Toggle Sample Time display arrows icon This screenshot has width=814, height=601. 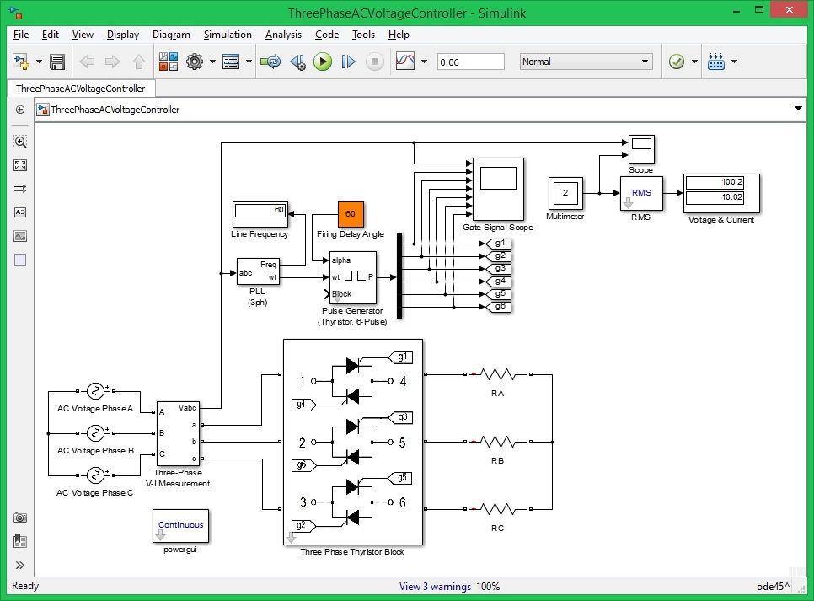click(20, 189)
